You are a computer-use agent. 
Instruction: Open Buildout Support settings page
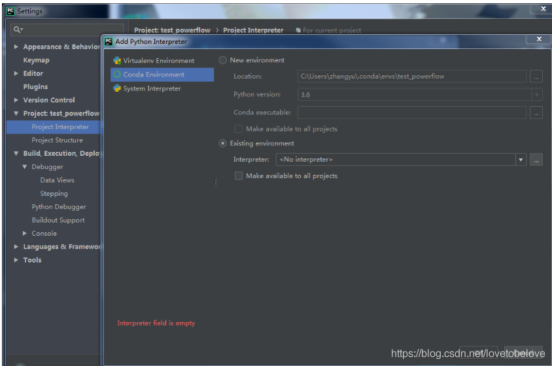[x=58, y=220]
